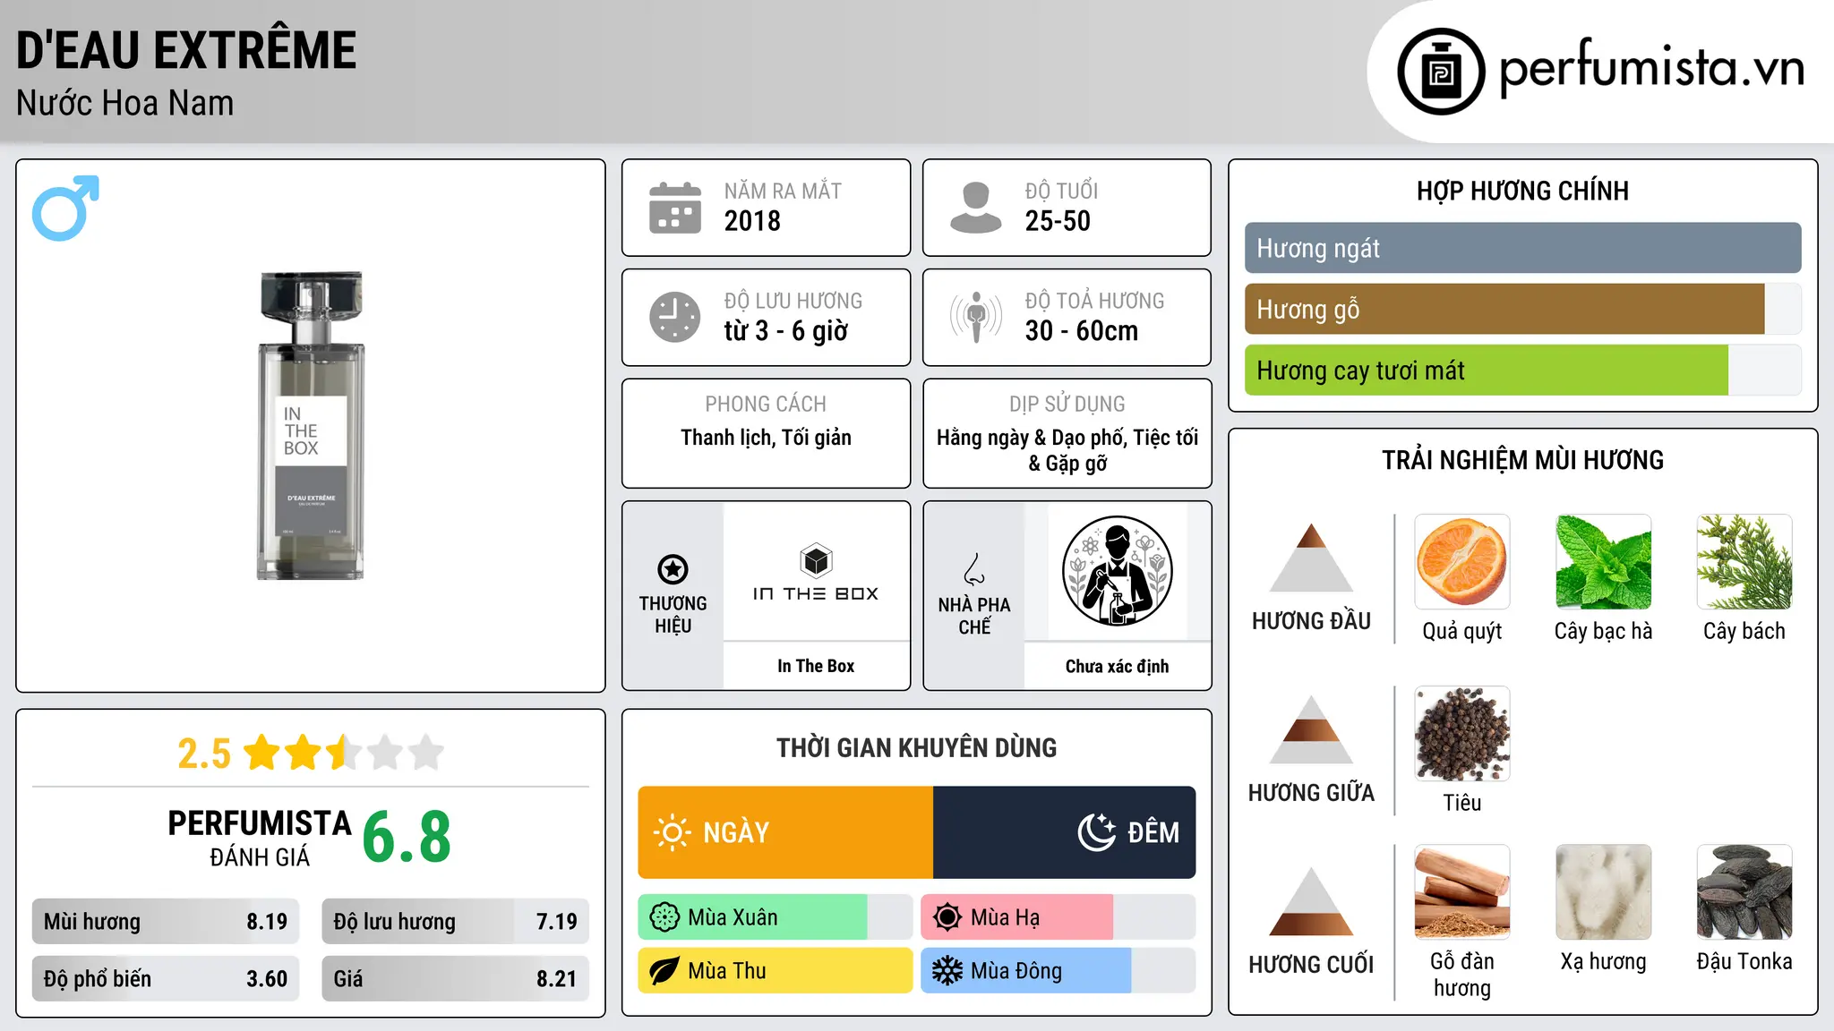Click the sun icon next to Ngày

[672, 832]
